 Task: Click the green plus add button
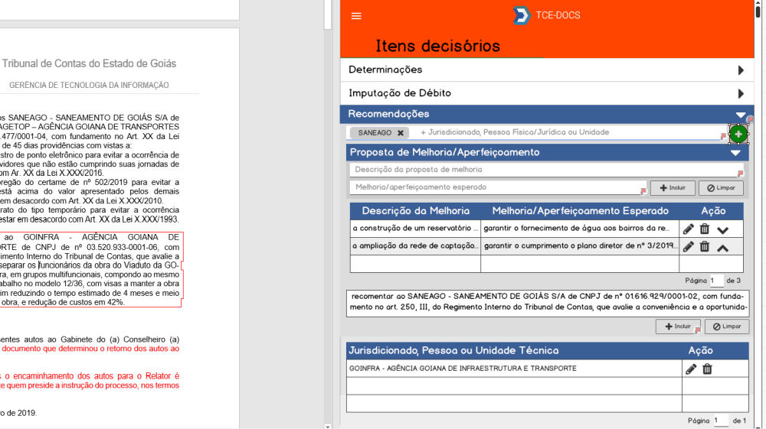pyautogui.click(x=738, y=134)
